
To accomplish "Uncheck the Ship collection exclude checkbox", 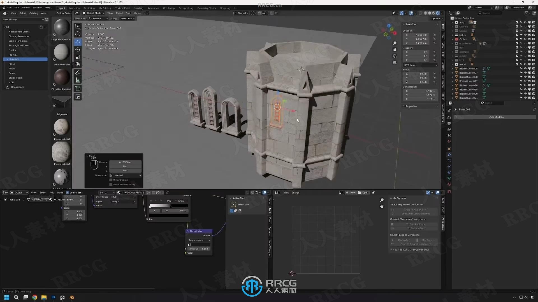I will tap(517, 22).
